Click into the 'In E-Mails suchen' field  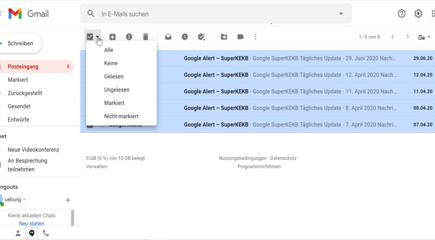216,14
